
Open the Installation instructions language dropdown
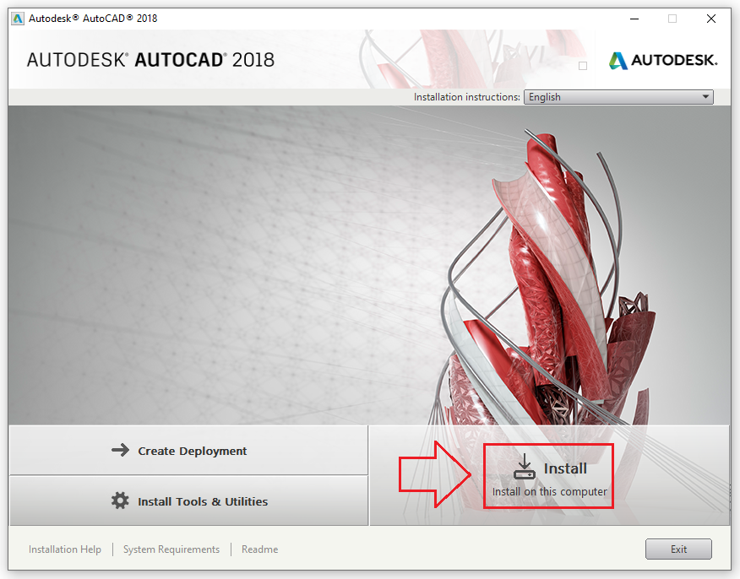point(618,97)
